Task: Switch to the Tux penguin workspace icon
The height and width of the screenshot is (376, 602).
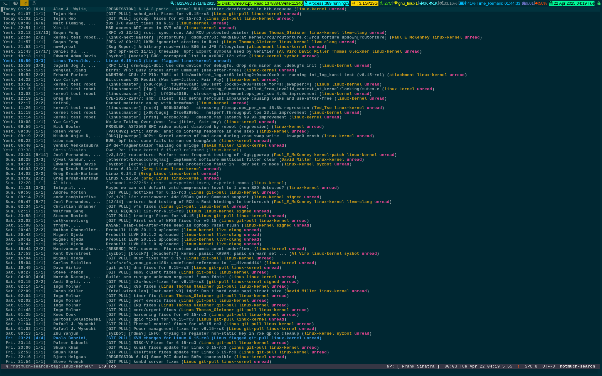Action: 34,3
